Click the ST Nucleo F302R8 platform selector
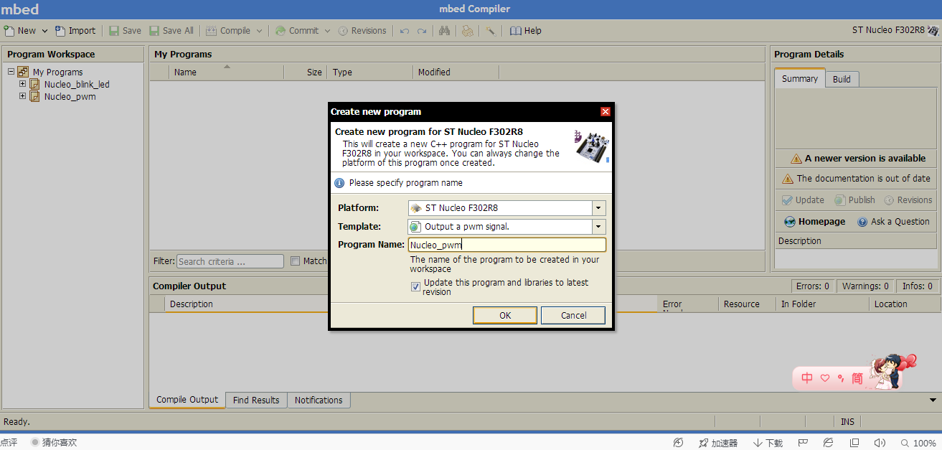This screenshot has width=942, height=450. tap(895, 30)
